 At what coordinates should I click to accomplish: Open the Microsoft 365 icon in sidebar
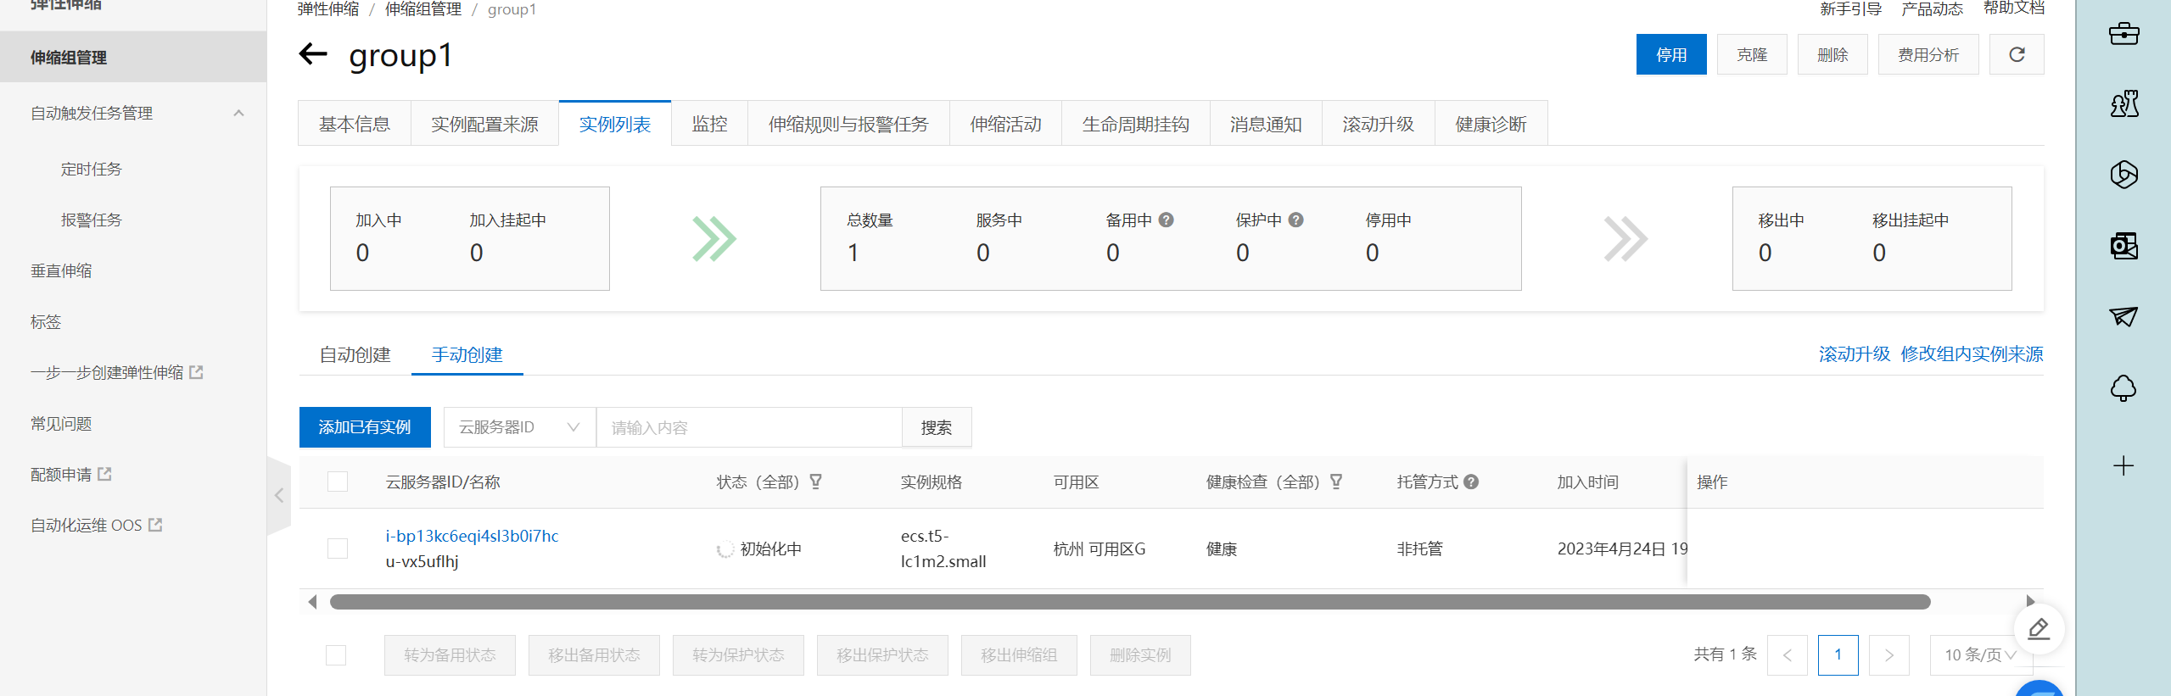click(x=2123, y=175)
